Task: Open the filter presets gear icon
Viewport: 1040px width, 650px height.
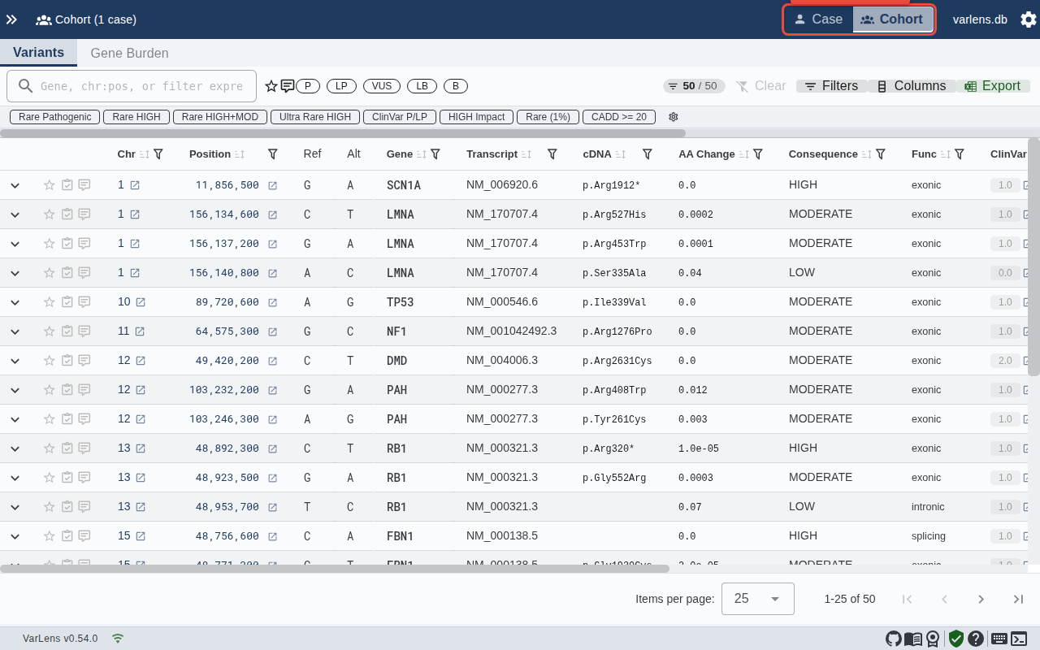Action: point(673,116)
